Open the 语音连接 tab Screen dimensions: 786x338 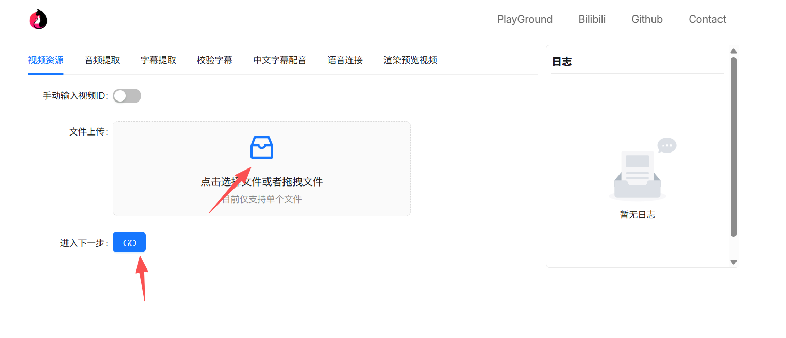[x=344, y=60]
